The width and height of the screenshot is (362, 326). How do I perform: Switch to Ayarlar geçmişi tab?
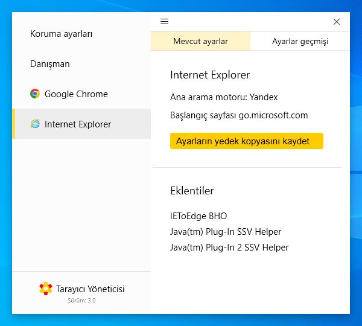[x=300, y=41]
